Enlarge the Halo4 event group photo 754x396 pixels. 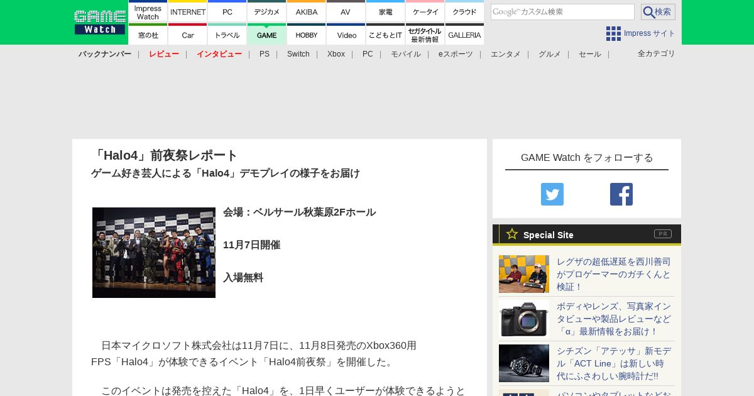coord(154,253)
